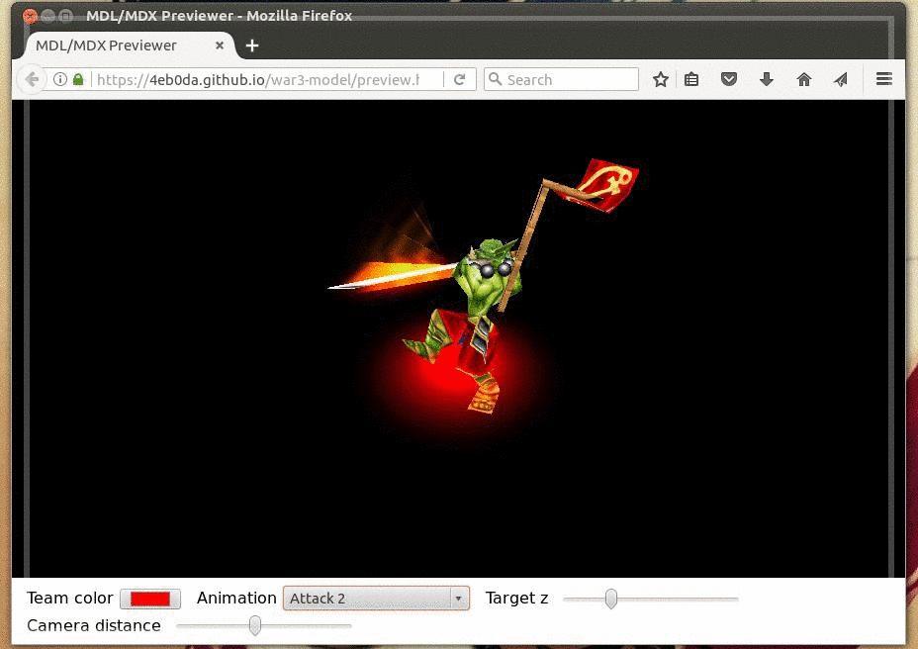Click the green padlock security icon
This screenshot has width=918, height=649.
point(78,79)
